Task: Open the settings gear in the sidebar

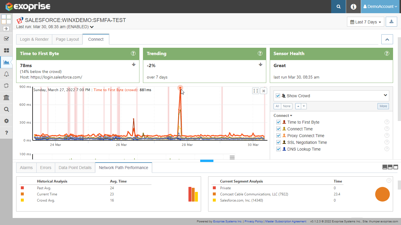Action: point(6,121)
